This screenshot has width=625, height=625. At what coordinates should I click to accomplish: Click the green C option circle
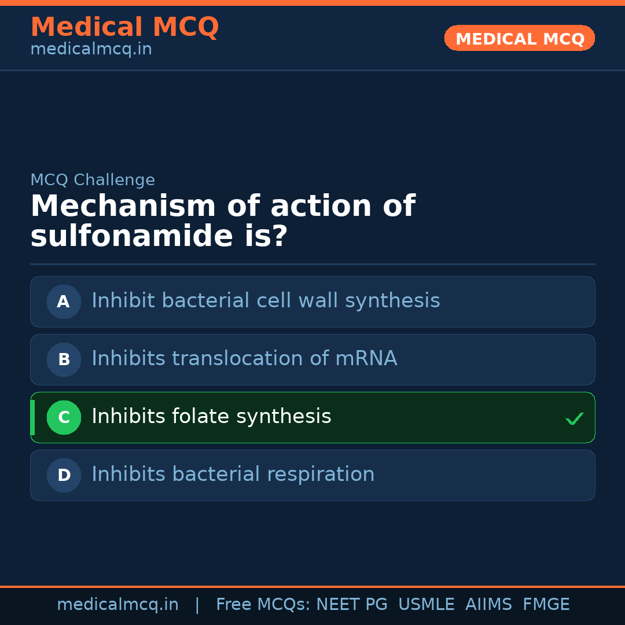[64, 417]
